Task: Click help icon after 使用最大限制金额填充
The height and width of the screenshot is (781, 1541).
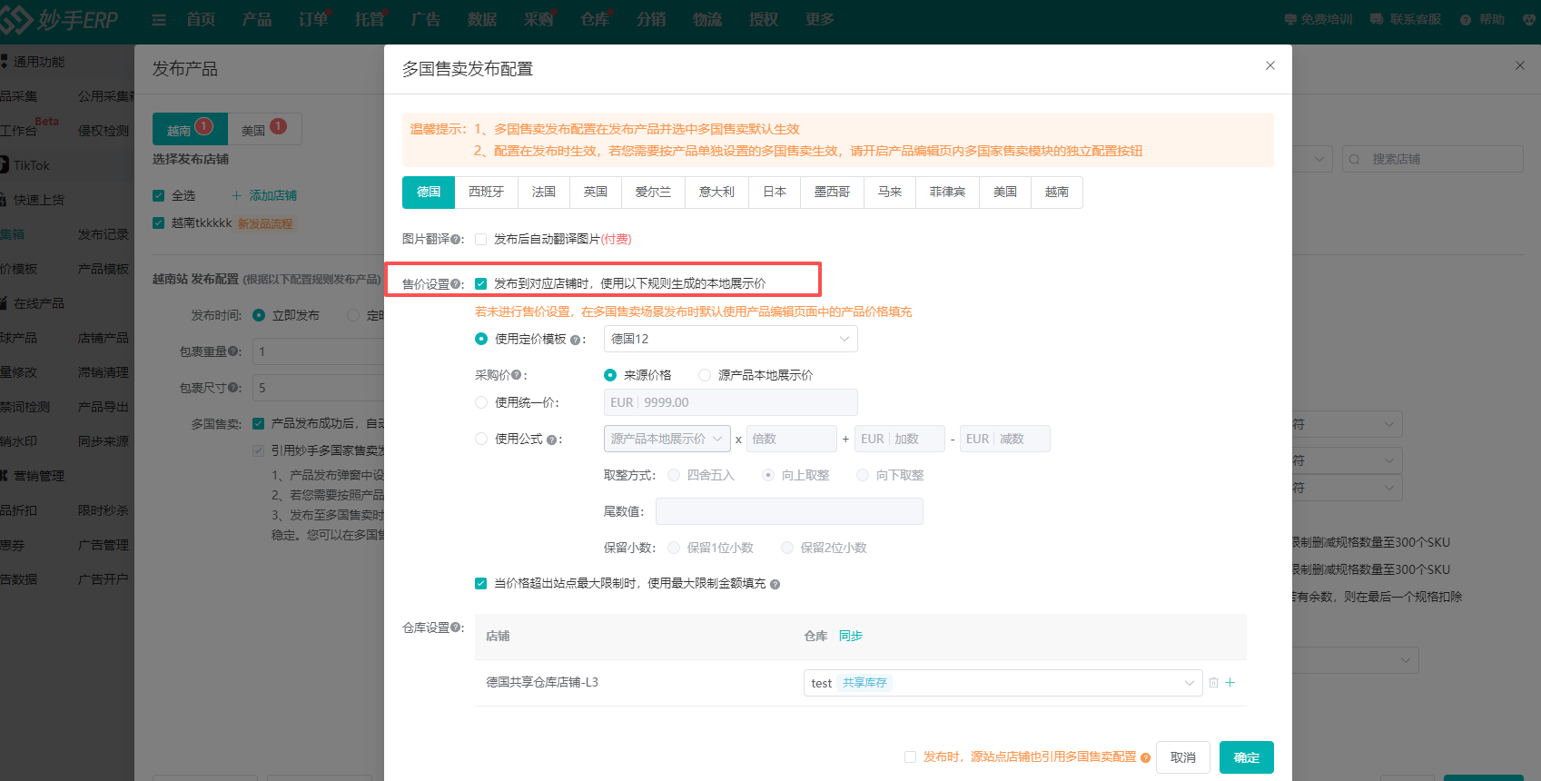Action: click(775, 584)
